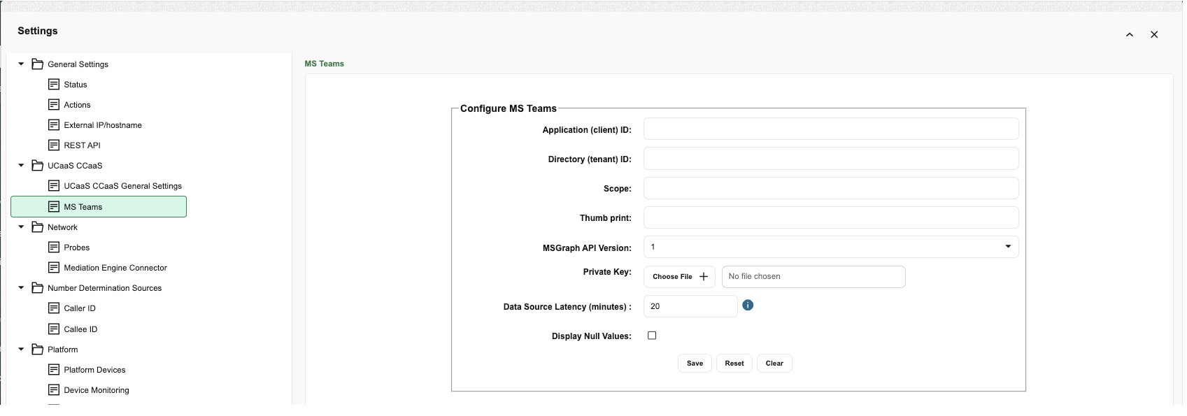The width and height of the screenshot is (1187, 416).
Task: Select Caller ID in the tree
Action: (80, 308)
